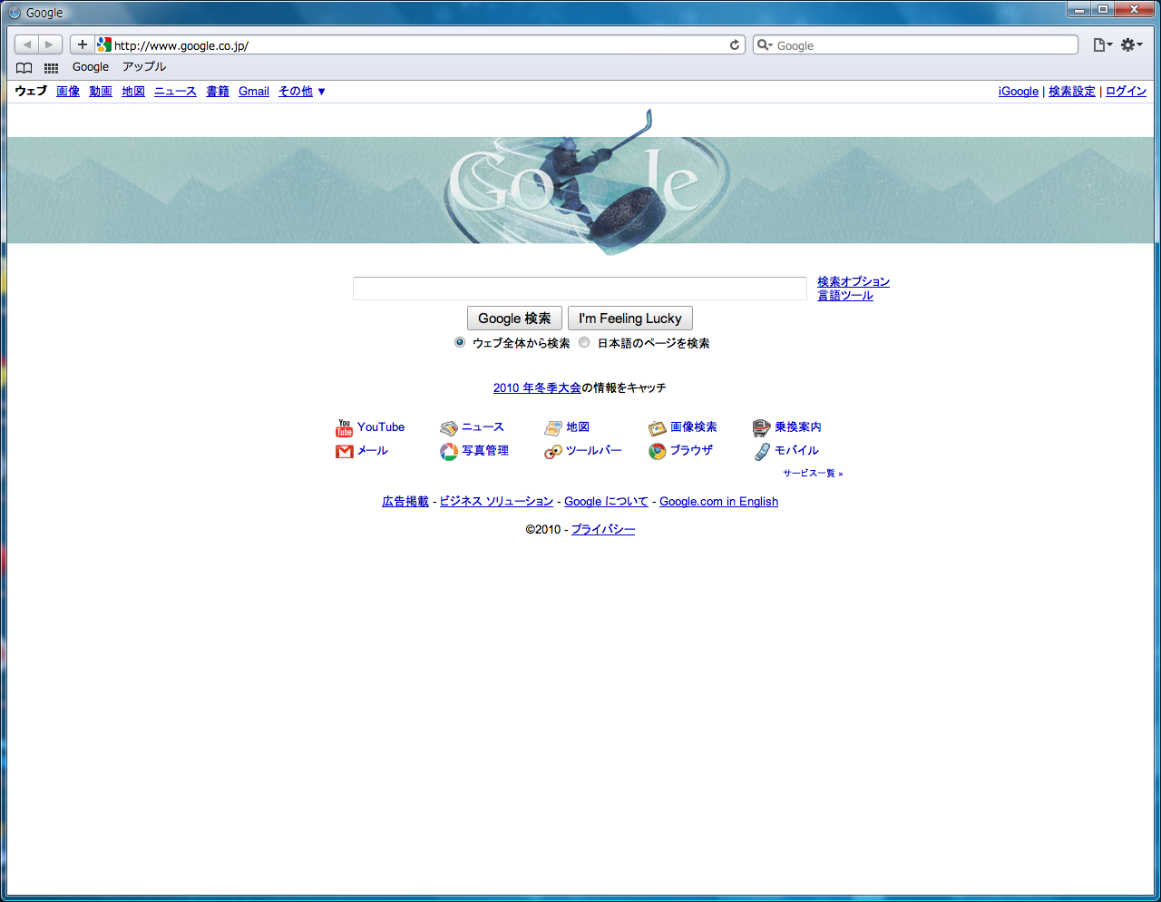Open the iGoogle link
Image resolution: width=1161 pixels, height=902 pixels.
point(1019,92)
